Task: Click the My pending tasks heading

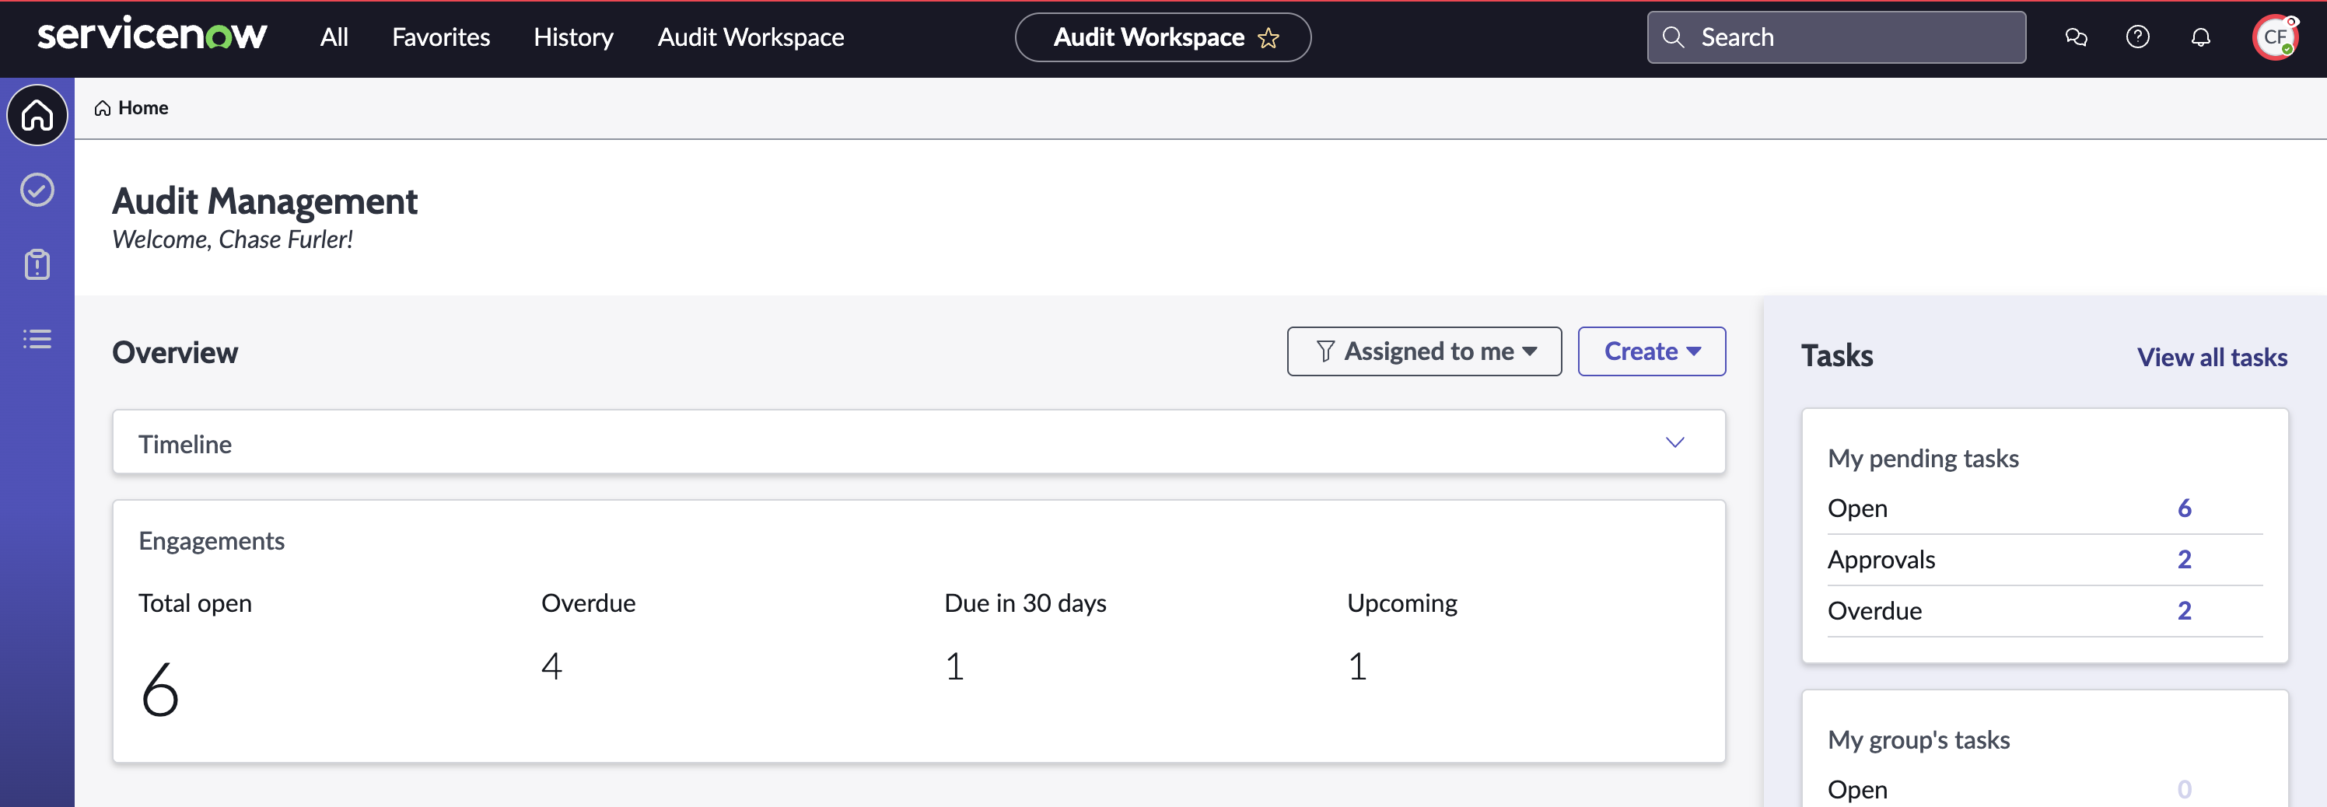Action: click(1923, 459)
